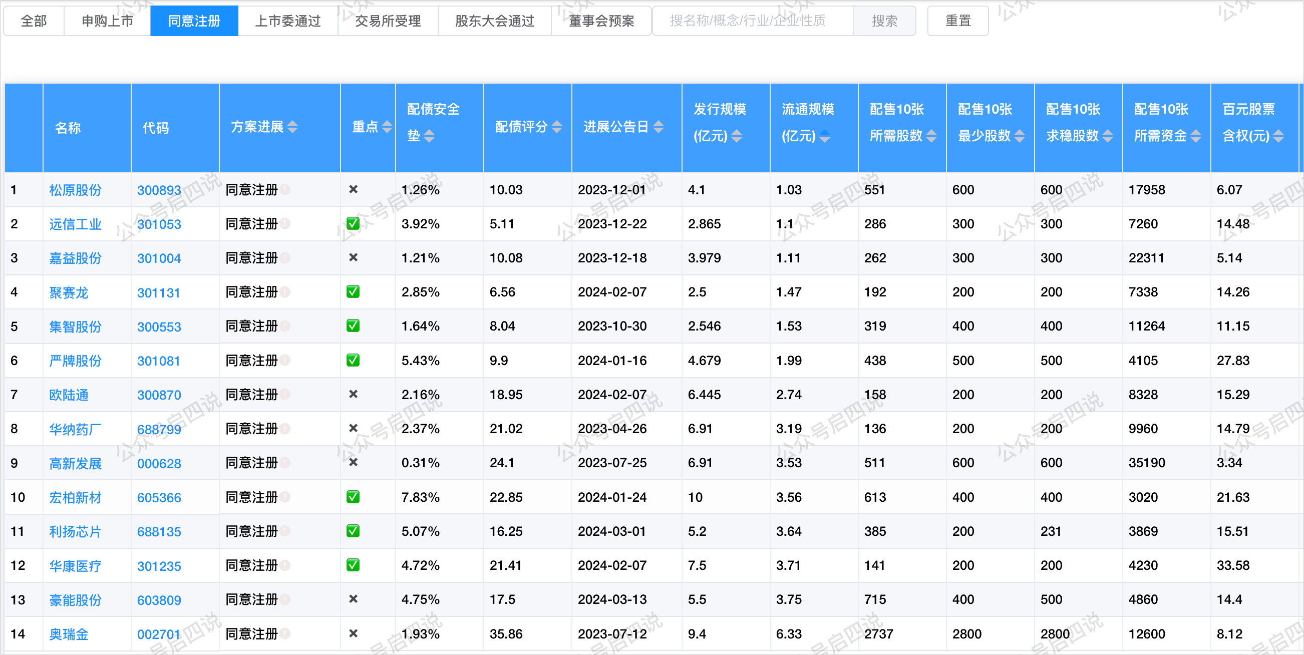This screenshot has width=1304, height=655.
Task: Sort by 方案进展 column arrows
Action: click(292, 127)
